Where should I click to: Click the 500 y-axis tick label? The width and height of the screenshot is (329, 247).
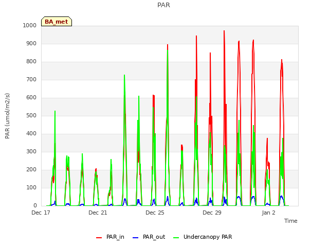point(31,115)
